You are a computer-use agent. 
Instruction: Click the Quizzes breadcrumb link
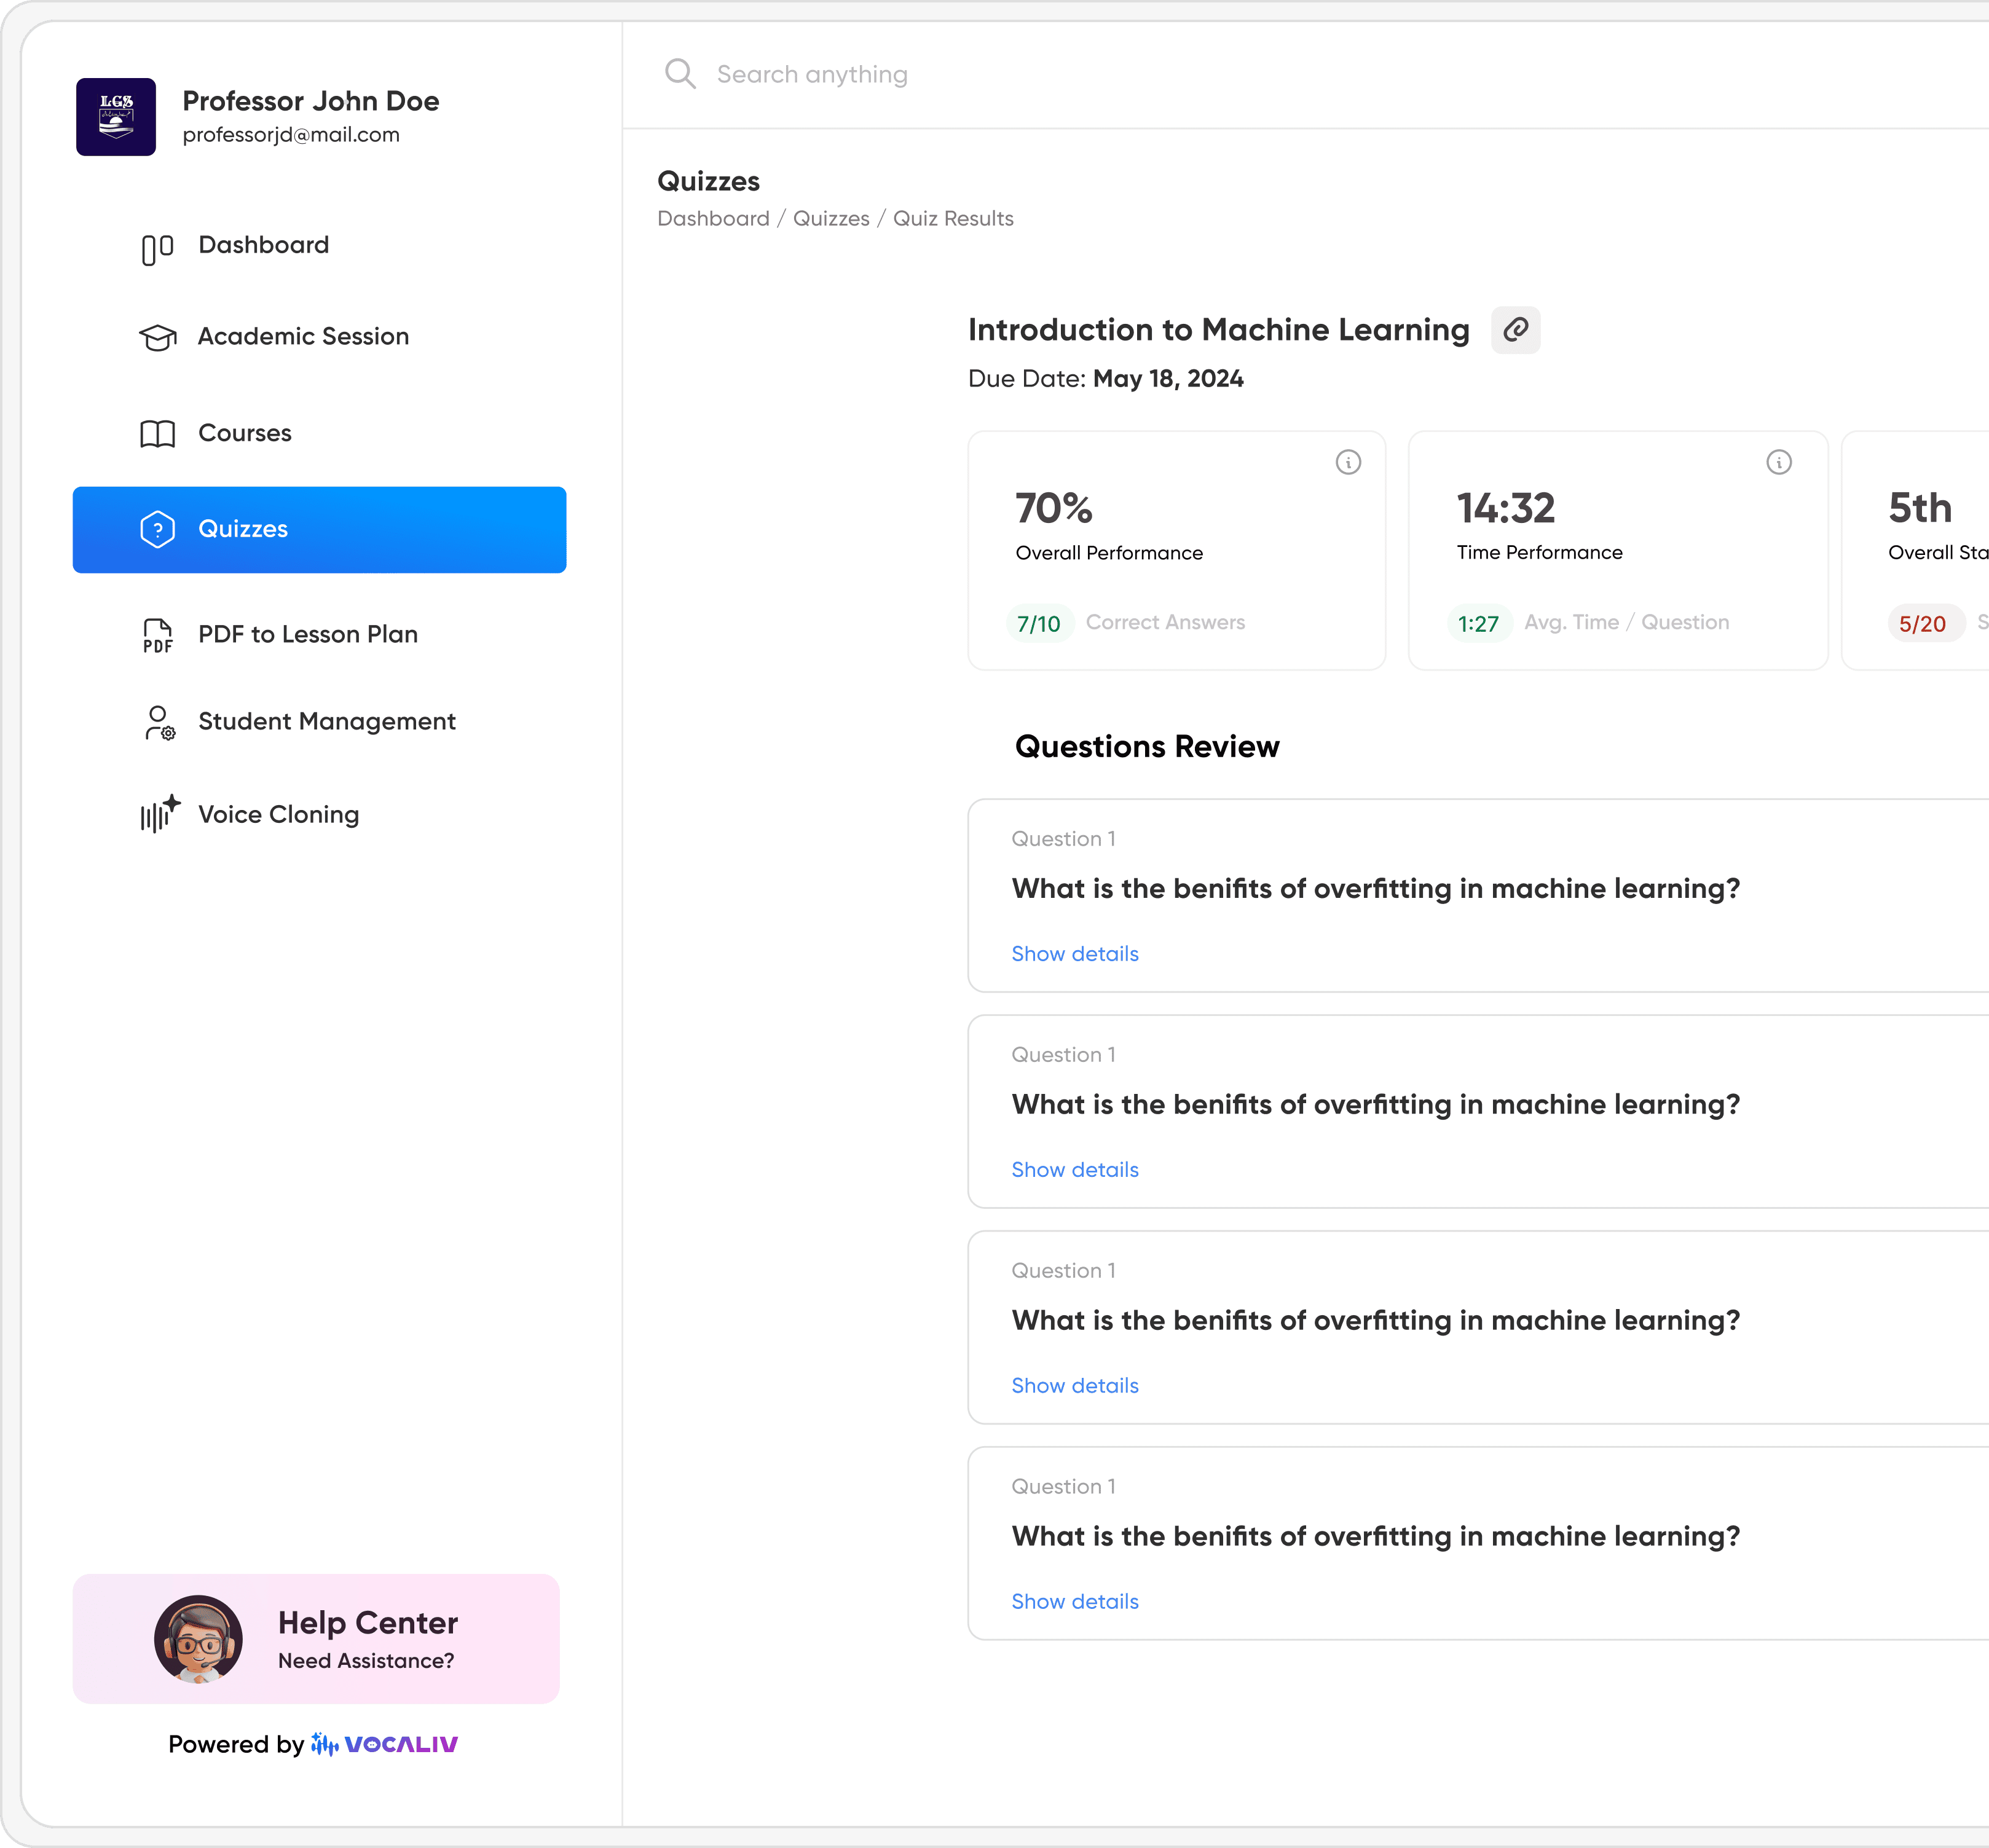point(830,219)
